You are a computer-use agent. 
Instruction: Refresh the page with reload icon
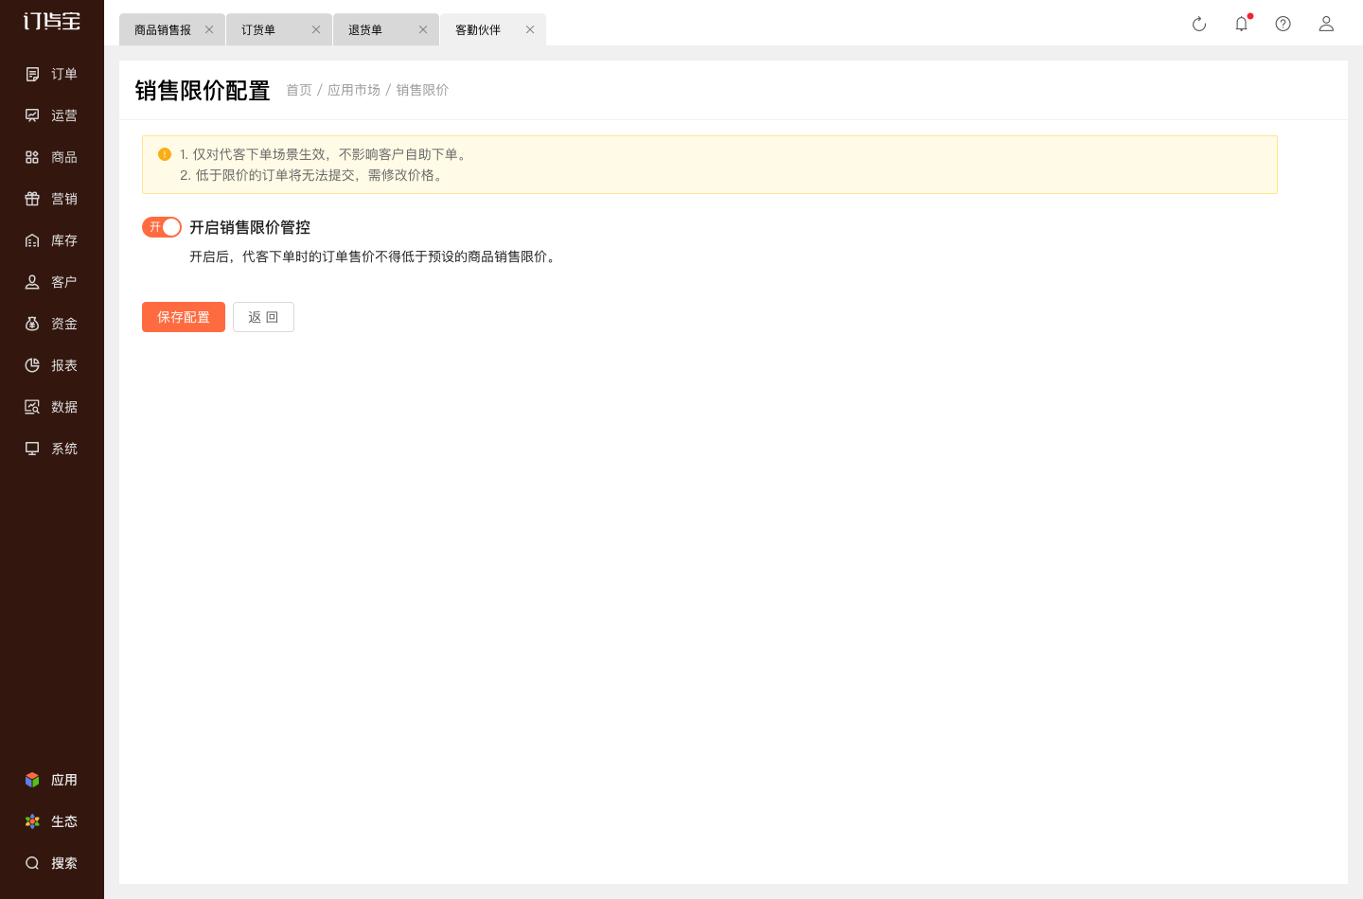pyautogui.click(x=1199, y=24)
